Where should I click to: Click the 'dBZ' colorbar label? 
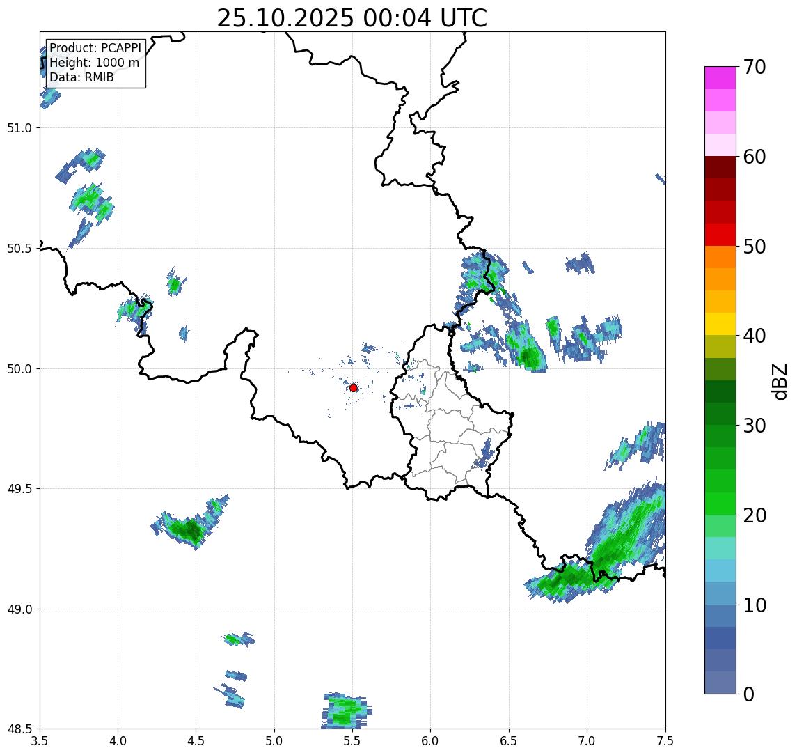pyautogui.click(x=780, y=380)
